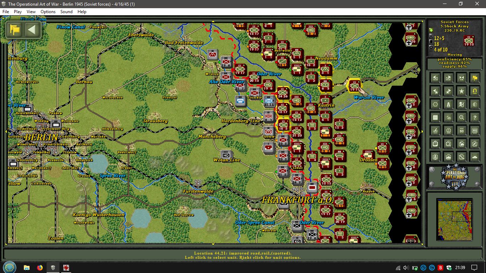Click the Eberswalde town label
The width and height of the screenshot is (486, 273).
pos(141,35)
